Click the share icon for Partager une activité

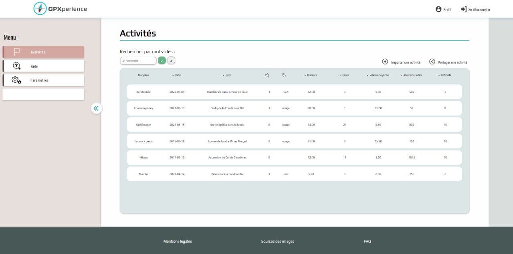point(432,62)
